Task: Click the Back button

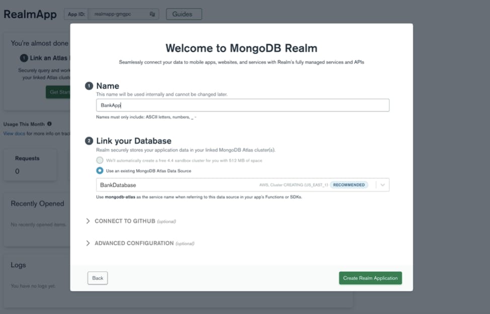Action: 98,278
